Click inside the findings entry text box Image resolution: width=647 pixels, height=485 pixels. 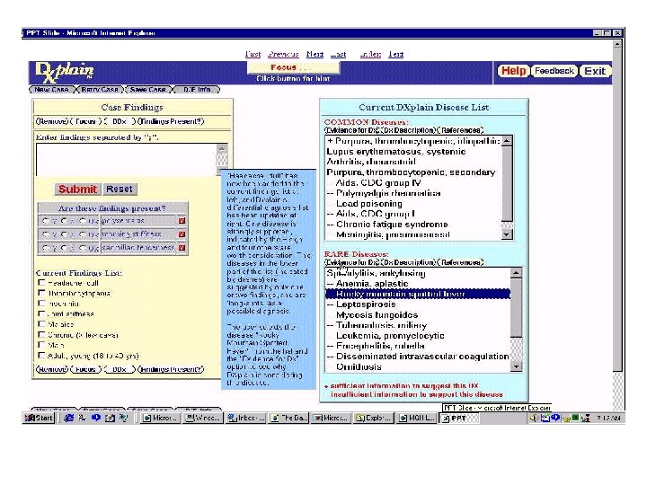(127, 160)
